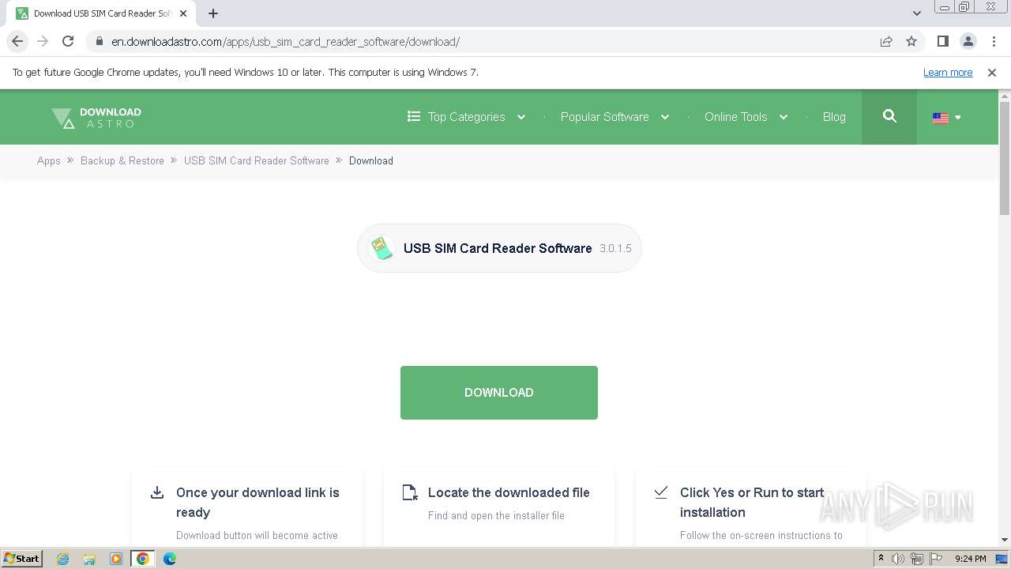Click 'Once your download link is ready' heading
This screenshot has width=1011, height=569.
click(257, 503)
